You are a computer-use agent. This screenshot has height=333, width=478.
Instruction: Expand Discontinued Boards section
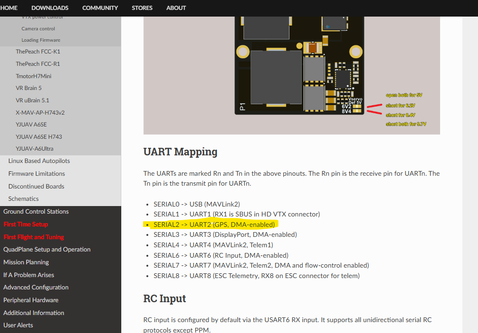pos(36,187)
